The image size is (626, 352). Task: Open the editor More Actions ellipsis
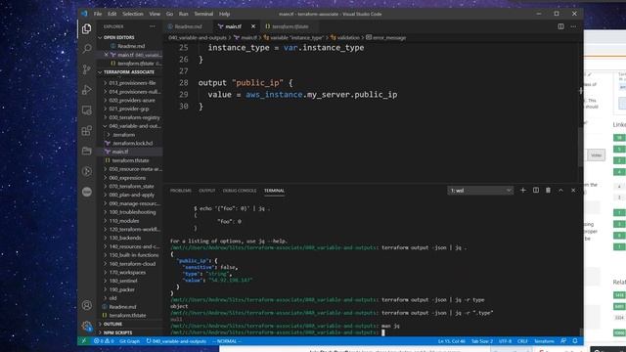pyautogui.click(x=573, y=26)
